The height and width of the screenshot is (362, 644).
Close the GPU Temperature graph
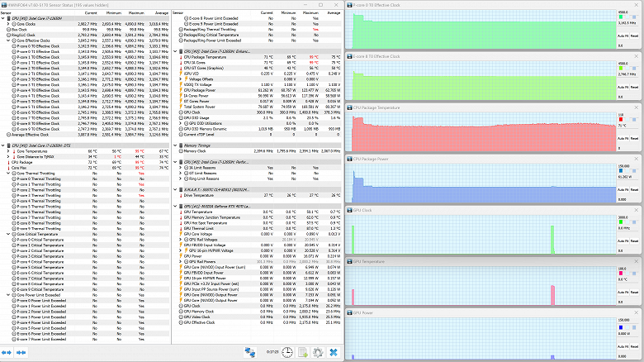pyautogui.click(x=637, y=261)
